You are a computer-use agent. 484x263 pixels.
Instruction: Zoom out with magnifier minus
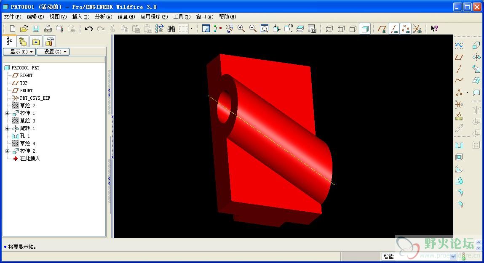[253, 29]
